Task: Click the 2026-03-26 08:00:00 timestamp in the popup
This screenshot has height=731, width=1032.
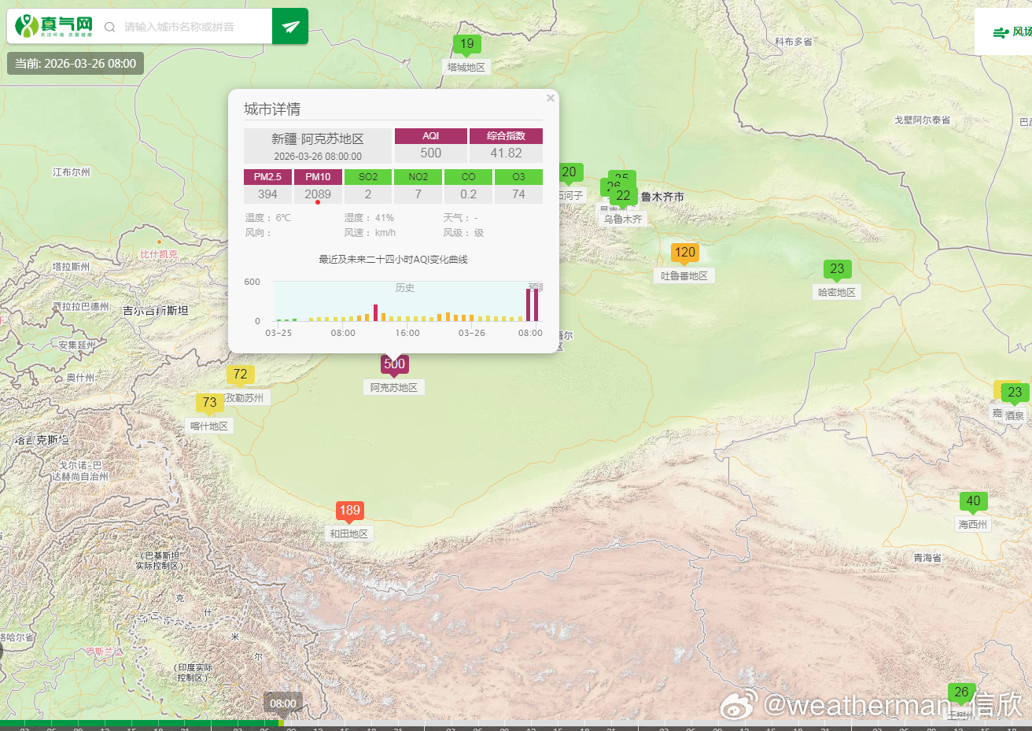Action: pos(318,157)
